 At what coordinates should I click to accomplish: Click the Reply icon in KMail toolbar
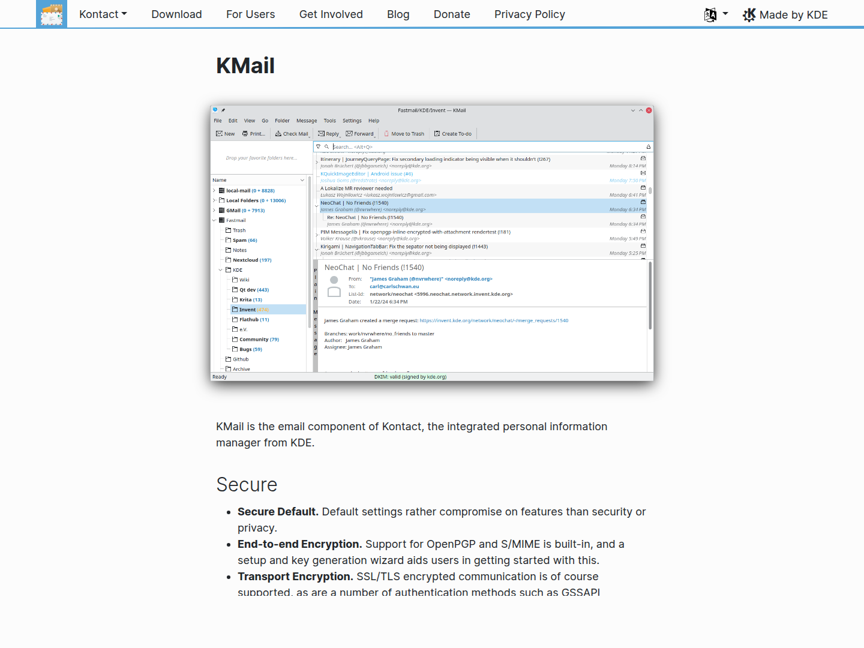321,134
